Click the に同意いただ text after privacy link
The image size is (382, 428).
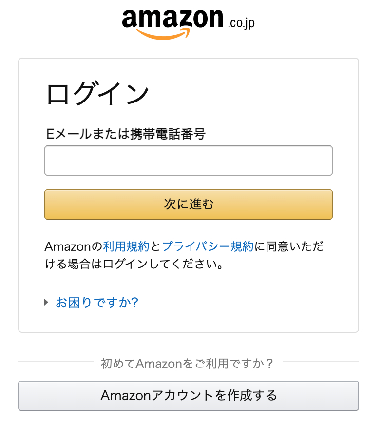[x=288, y=246]
